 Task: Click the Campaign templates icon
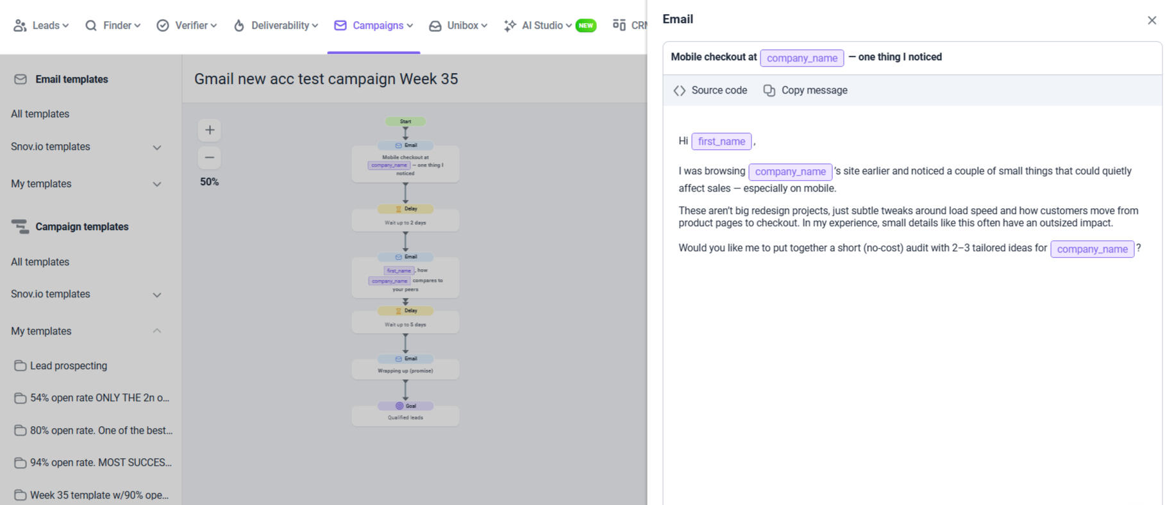20,227
